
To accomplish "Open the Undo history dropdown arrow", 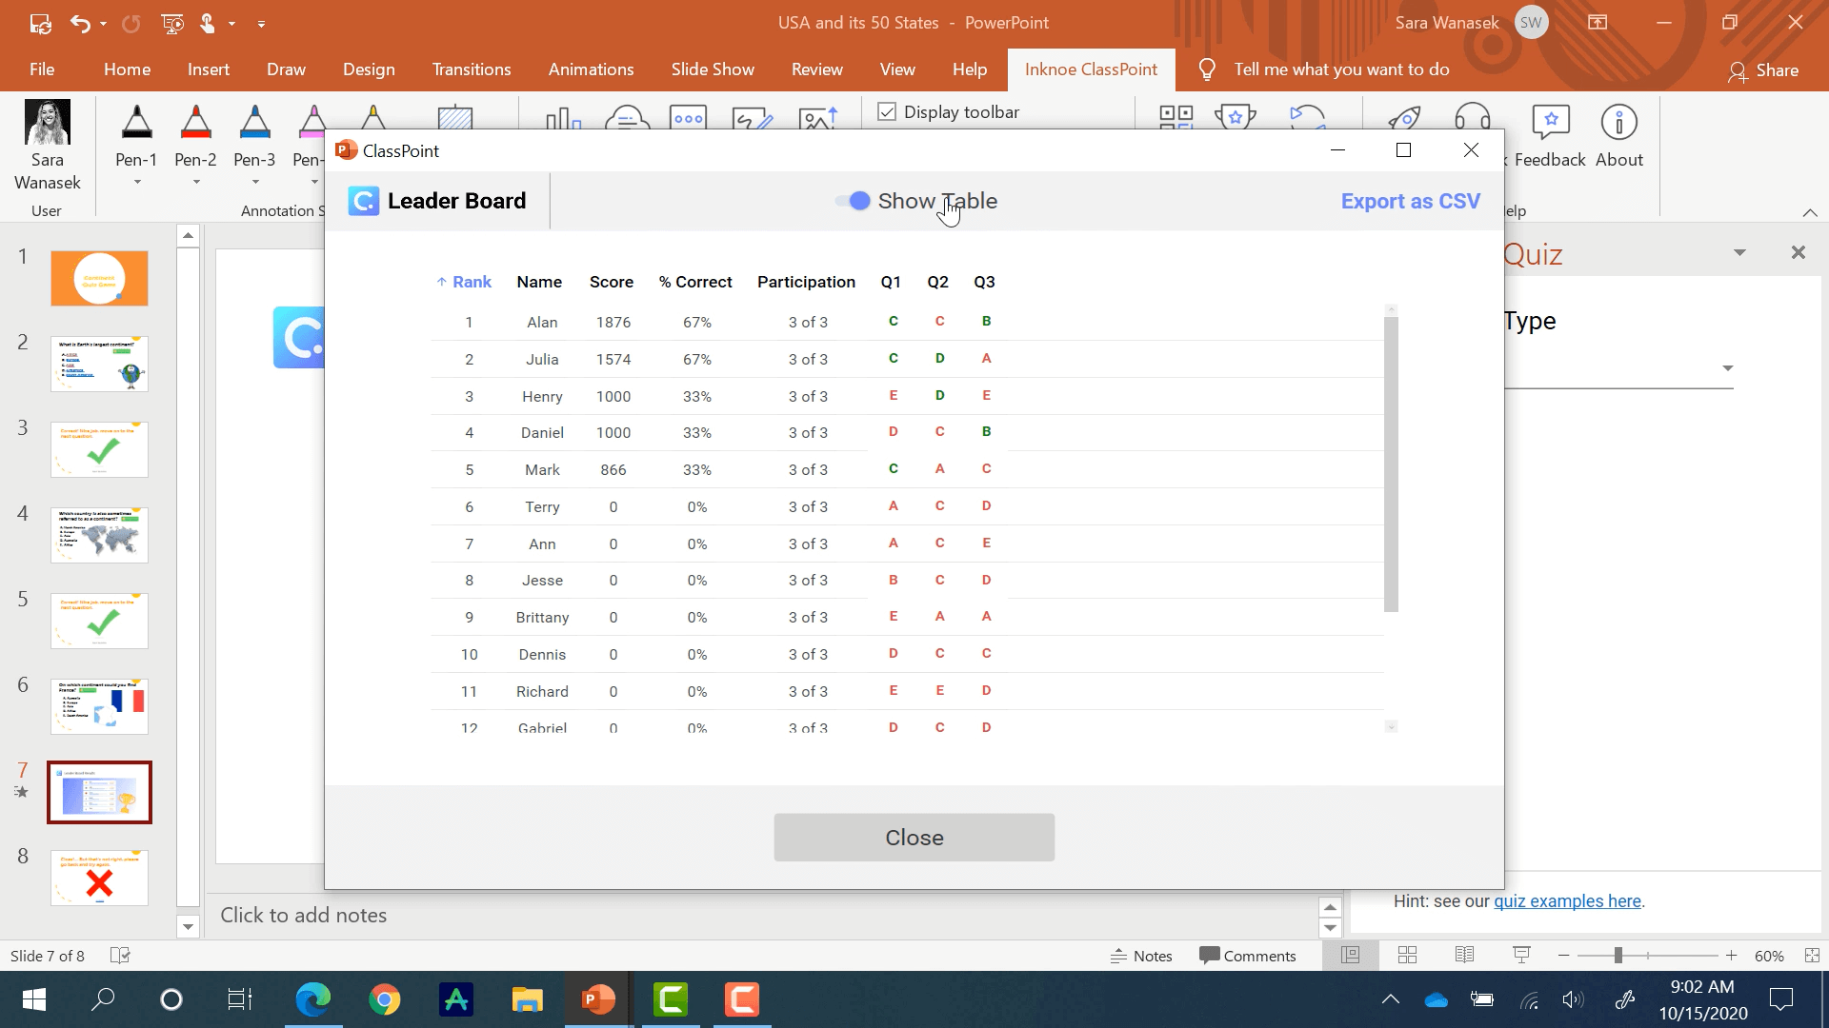I will point(103,24).
